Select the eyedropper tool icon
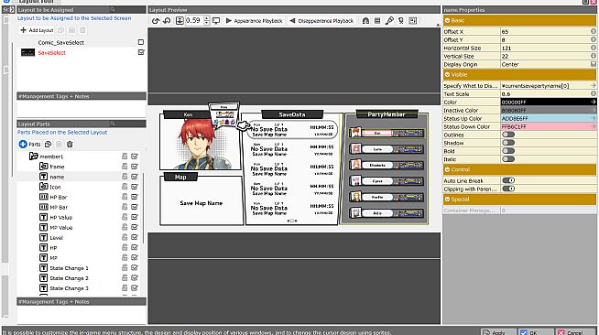This screenshot has width=599, height=335. click(x=389, y=21)
